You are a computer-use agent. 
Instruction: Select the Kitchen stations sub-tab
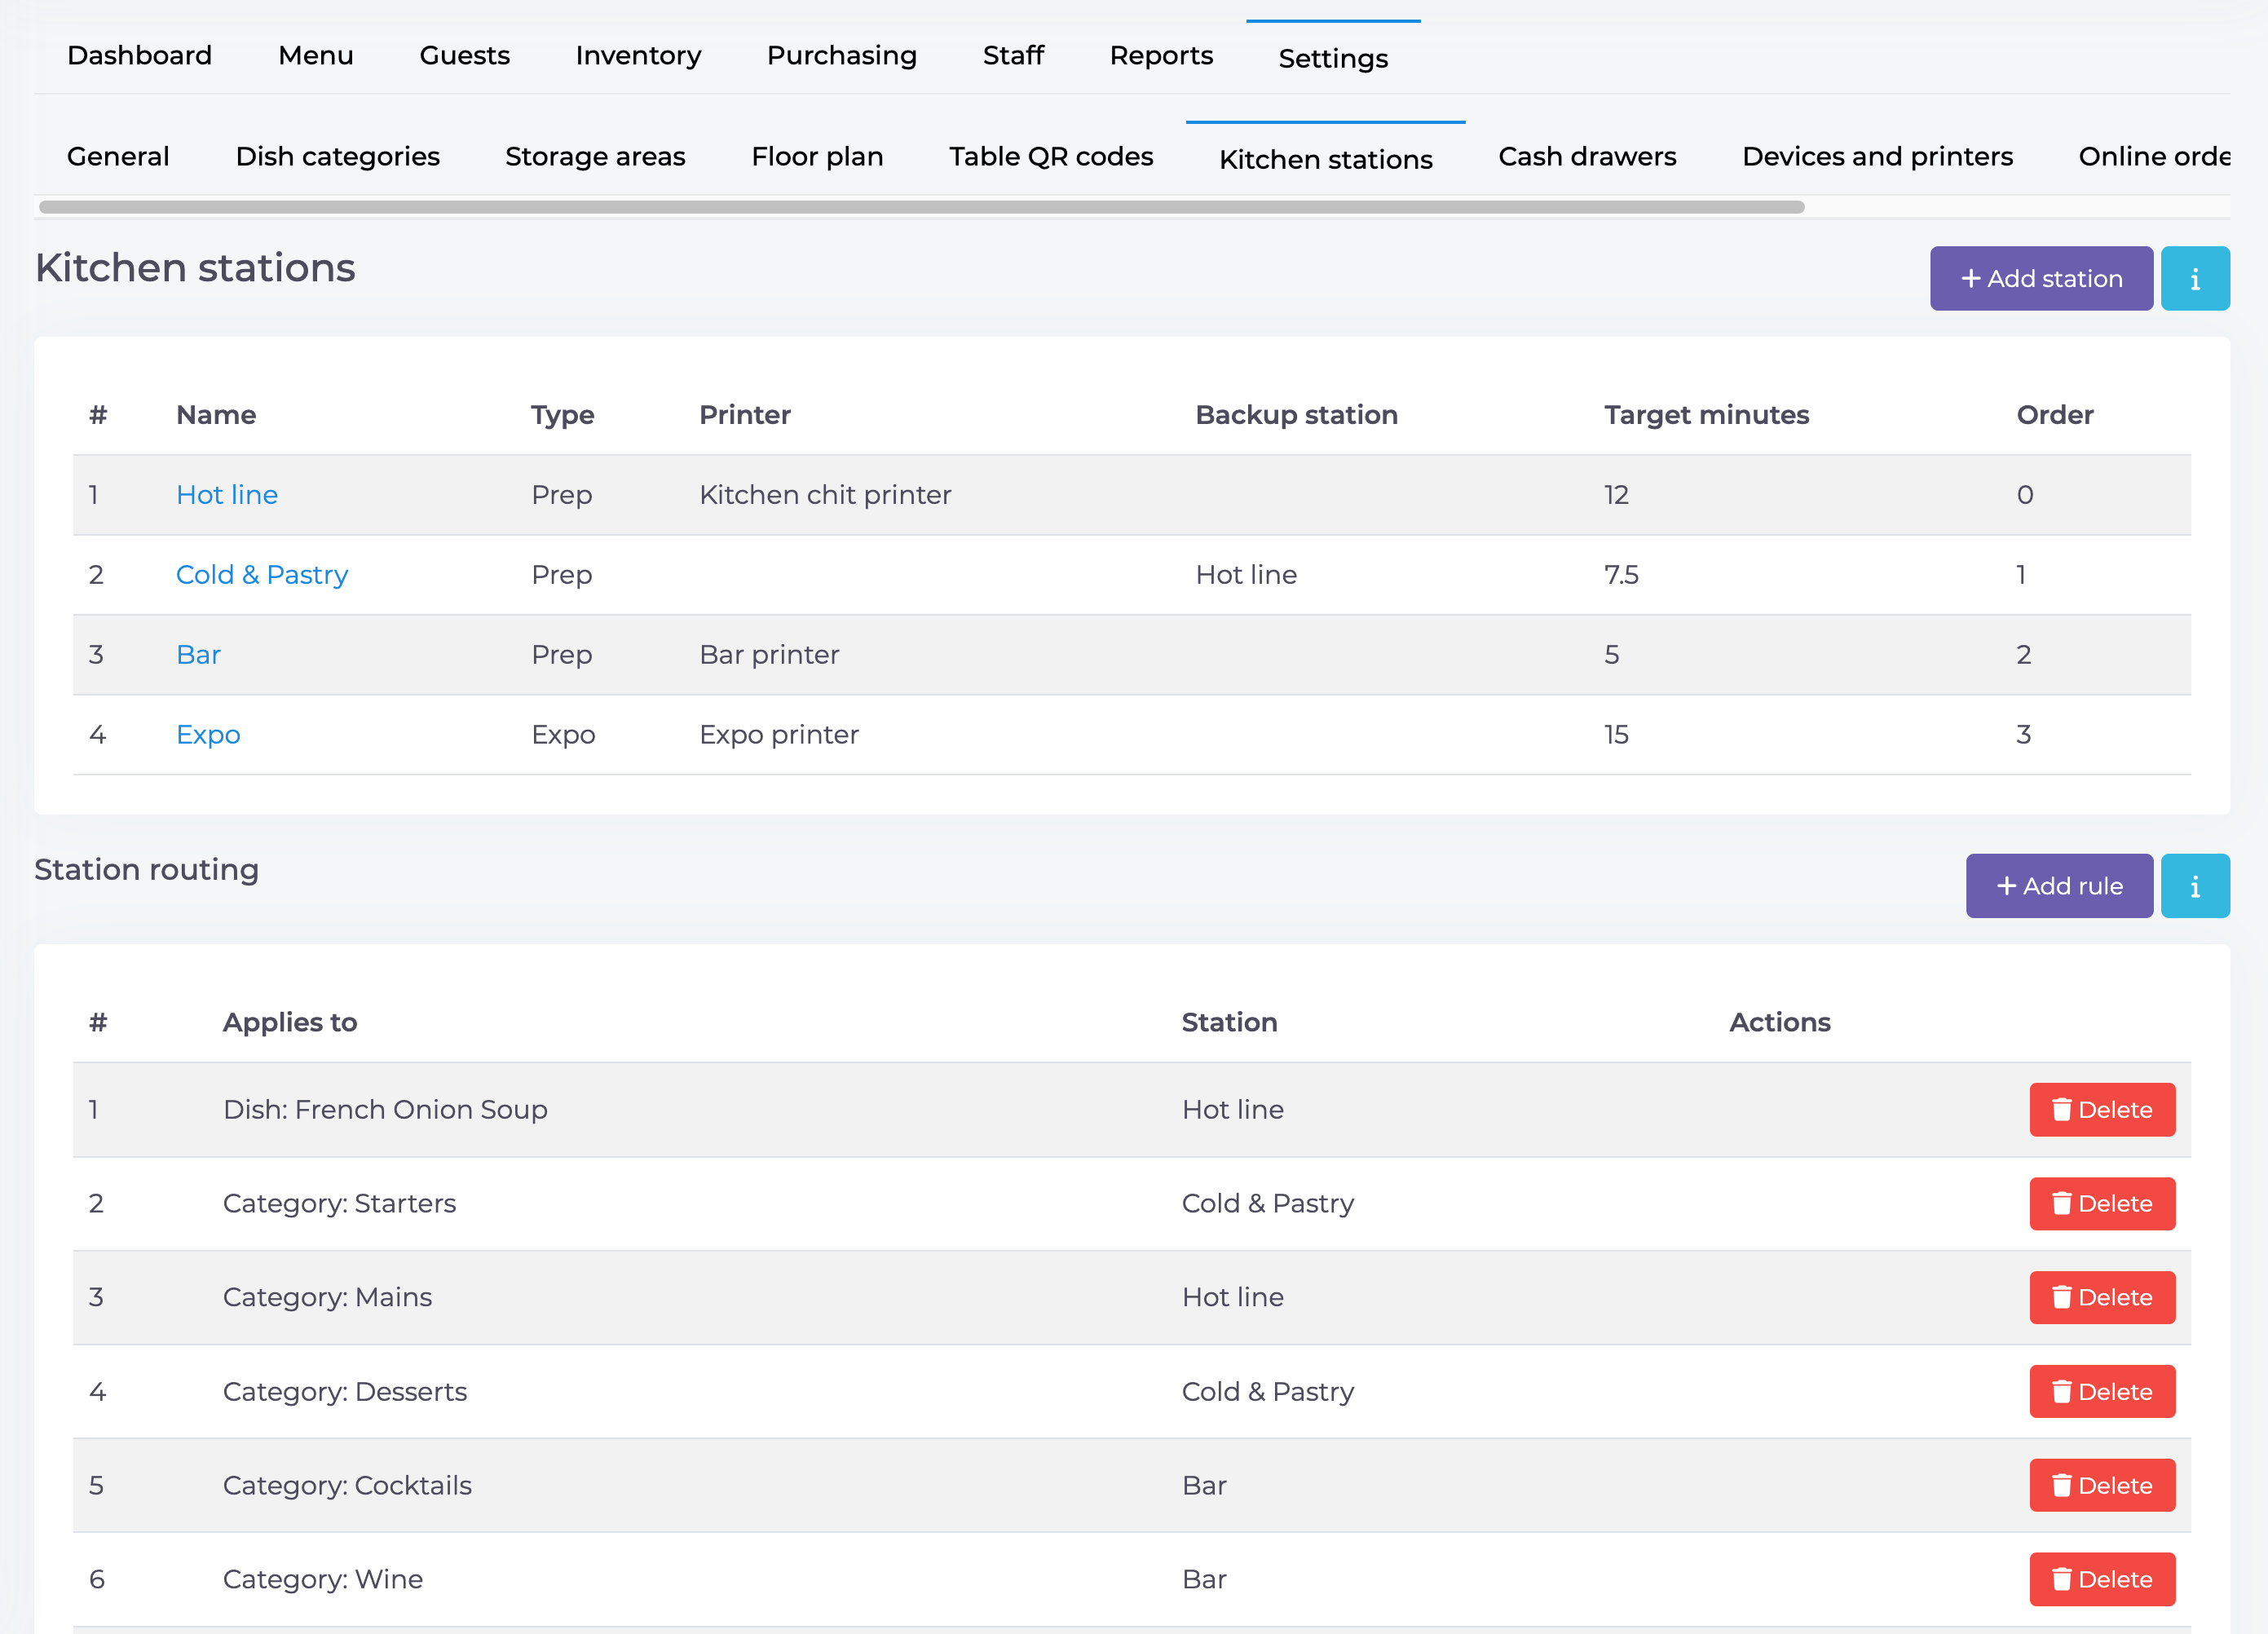coord(1326,160)
